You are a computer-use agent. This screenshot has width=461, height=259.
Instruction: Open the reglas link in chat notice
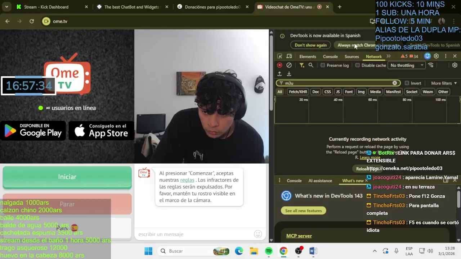187,180
